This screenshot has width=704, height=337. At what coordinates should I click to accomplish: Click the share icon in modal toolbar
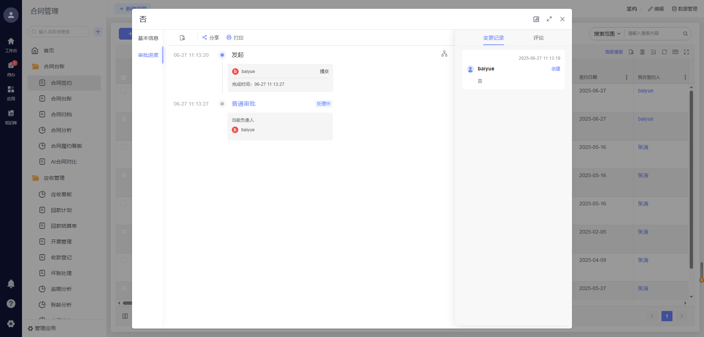[x=205, y=37]
